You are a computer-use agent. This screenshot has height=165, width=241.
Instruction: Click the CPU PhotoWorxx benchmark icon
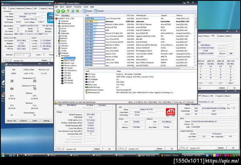pos(62,70)
